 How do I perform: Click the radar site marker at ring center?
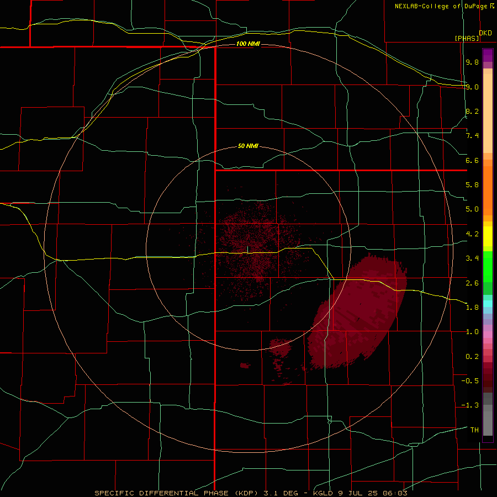coord(248,250)
